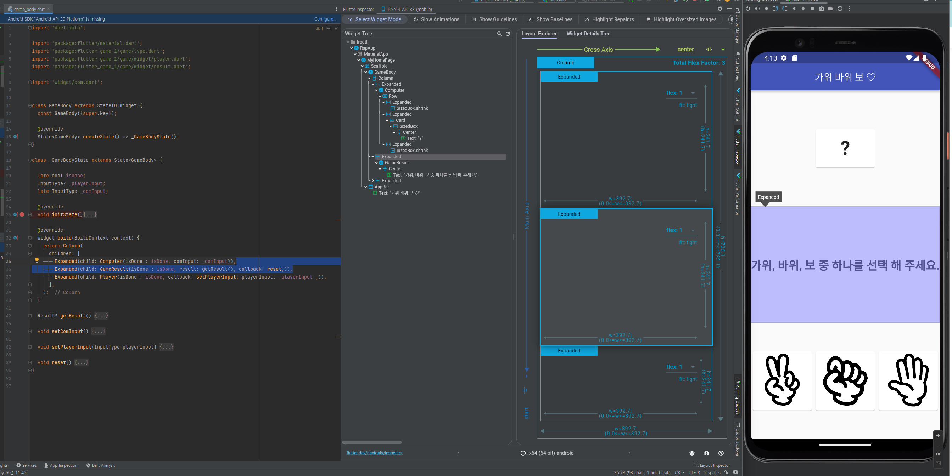Screen dimensions: 952x476
Task: Toggle Select Widget Mode
Action: (x=374, y=19)
